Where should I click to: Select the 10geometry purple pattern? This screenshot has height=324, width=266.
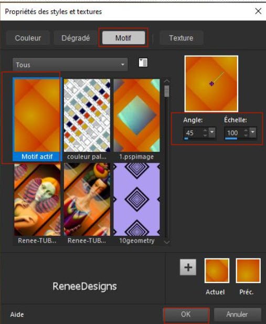136,204
